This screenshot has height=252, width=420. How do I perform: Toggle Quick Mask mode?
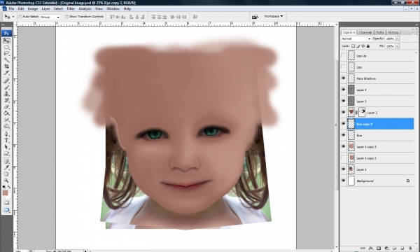pyautogui.click(x=6, y=203)
